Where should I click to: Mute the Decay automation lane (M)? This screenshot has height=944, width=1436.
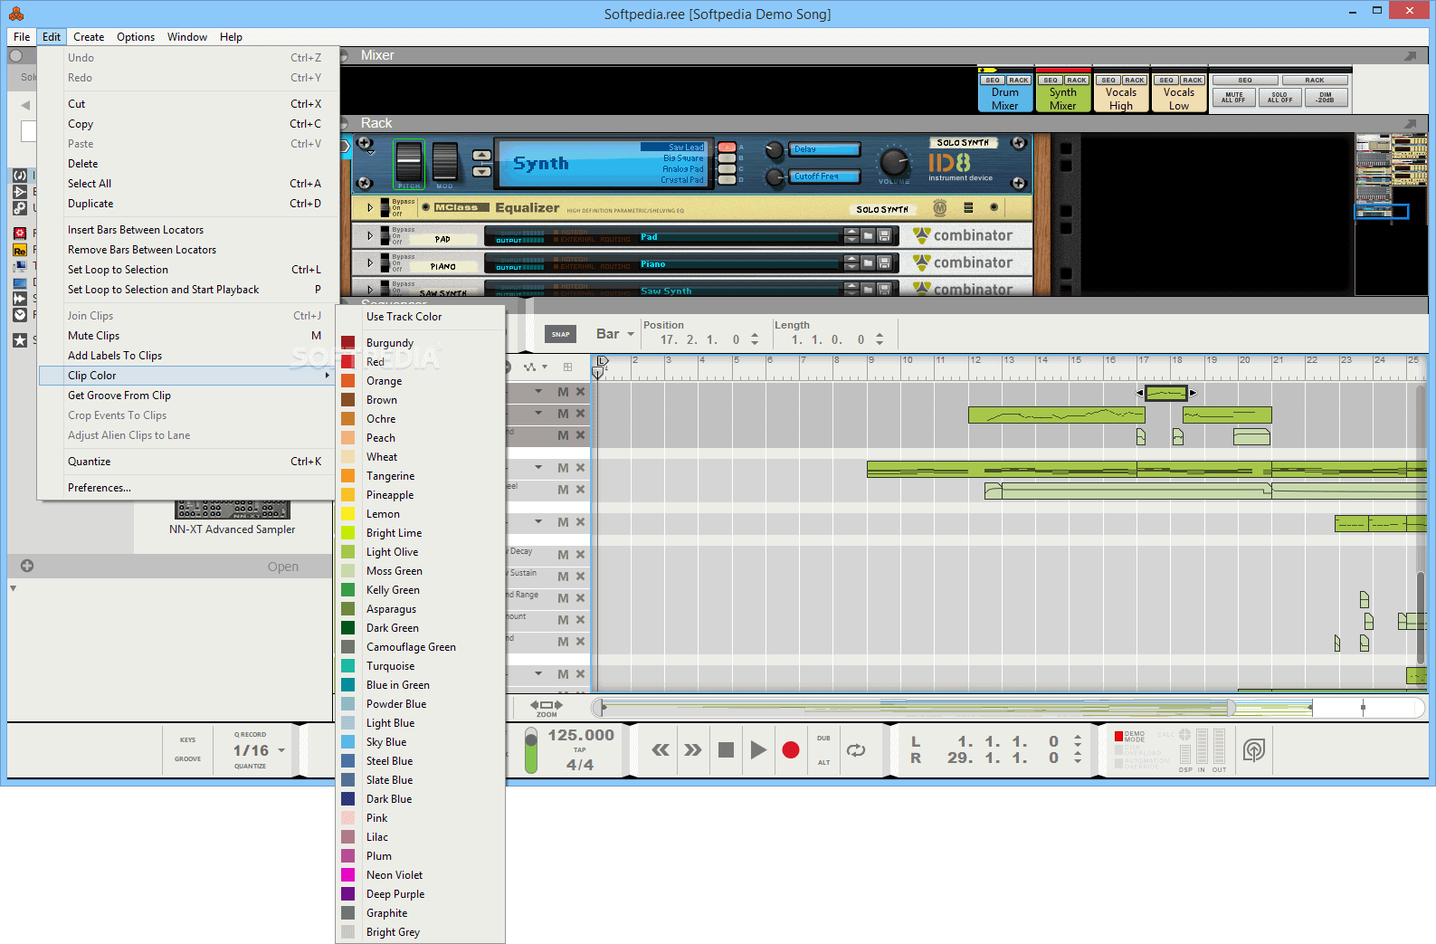(563, 555)
